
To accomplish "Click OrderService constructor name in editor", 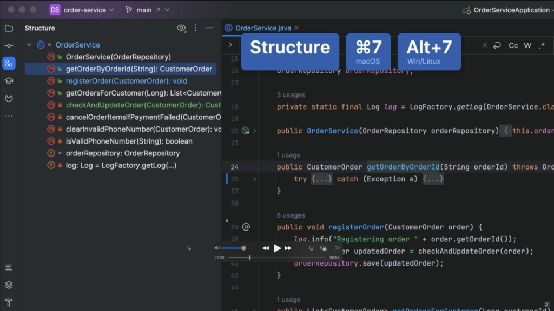I will (332, 131).
